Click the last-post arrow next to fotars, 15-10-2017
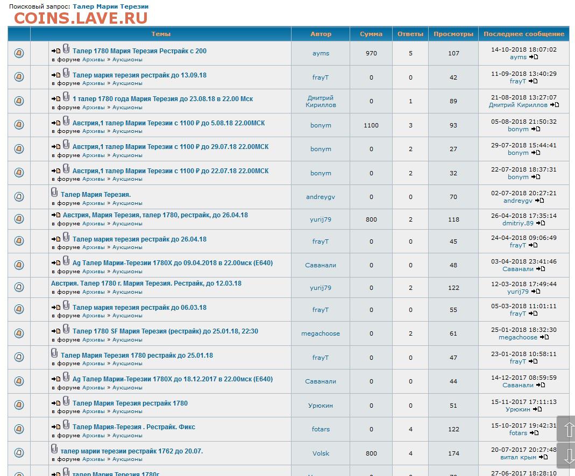 (x=535, y=433)
